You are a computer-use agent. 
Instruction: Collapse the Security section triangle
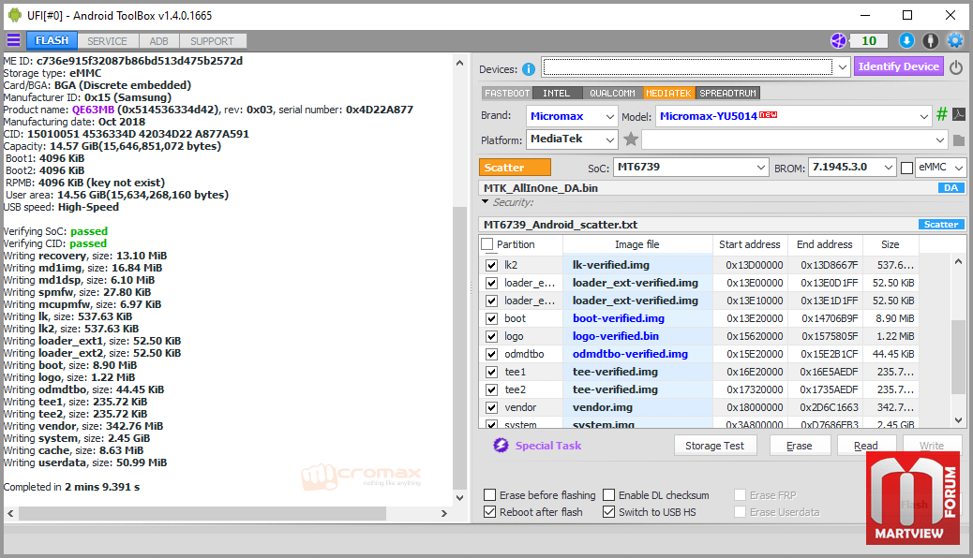point(486,202)
